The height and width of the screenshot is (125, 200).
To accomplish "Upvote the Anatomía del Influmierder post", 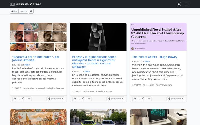I will pos(15,99).
